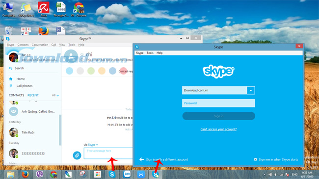Click back arrow beside different account
Screen dimensions: 319x179
pyautogui.click(x=142, y=159)
